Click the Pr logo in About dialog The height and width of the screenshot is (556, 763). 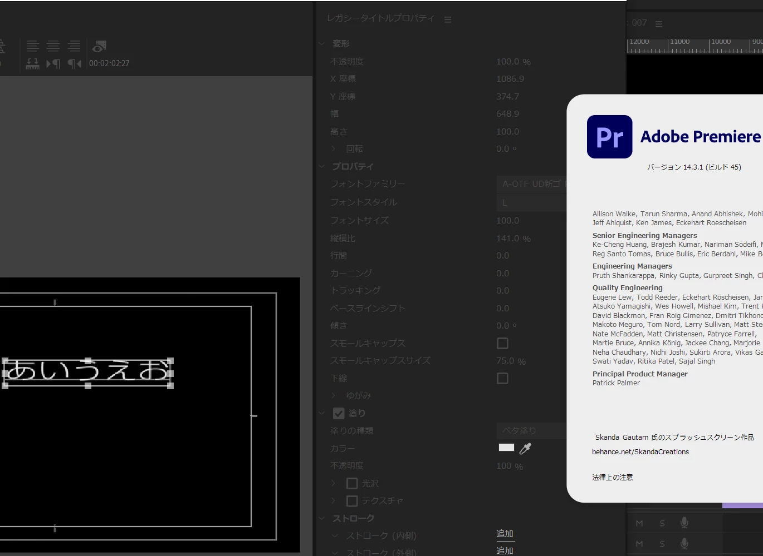coord(609,137)
